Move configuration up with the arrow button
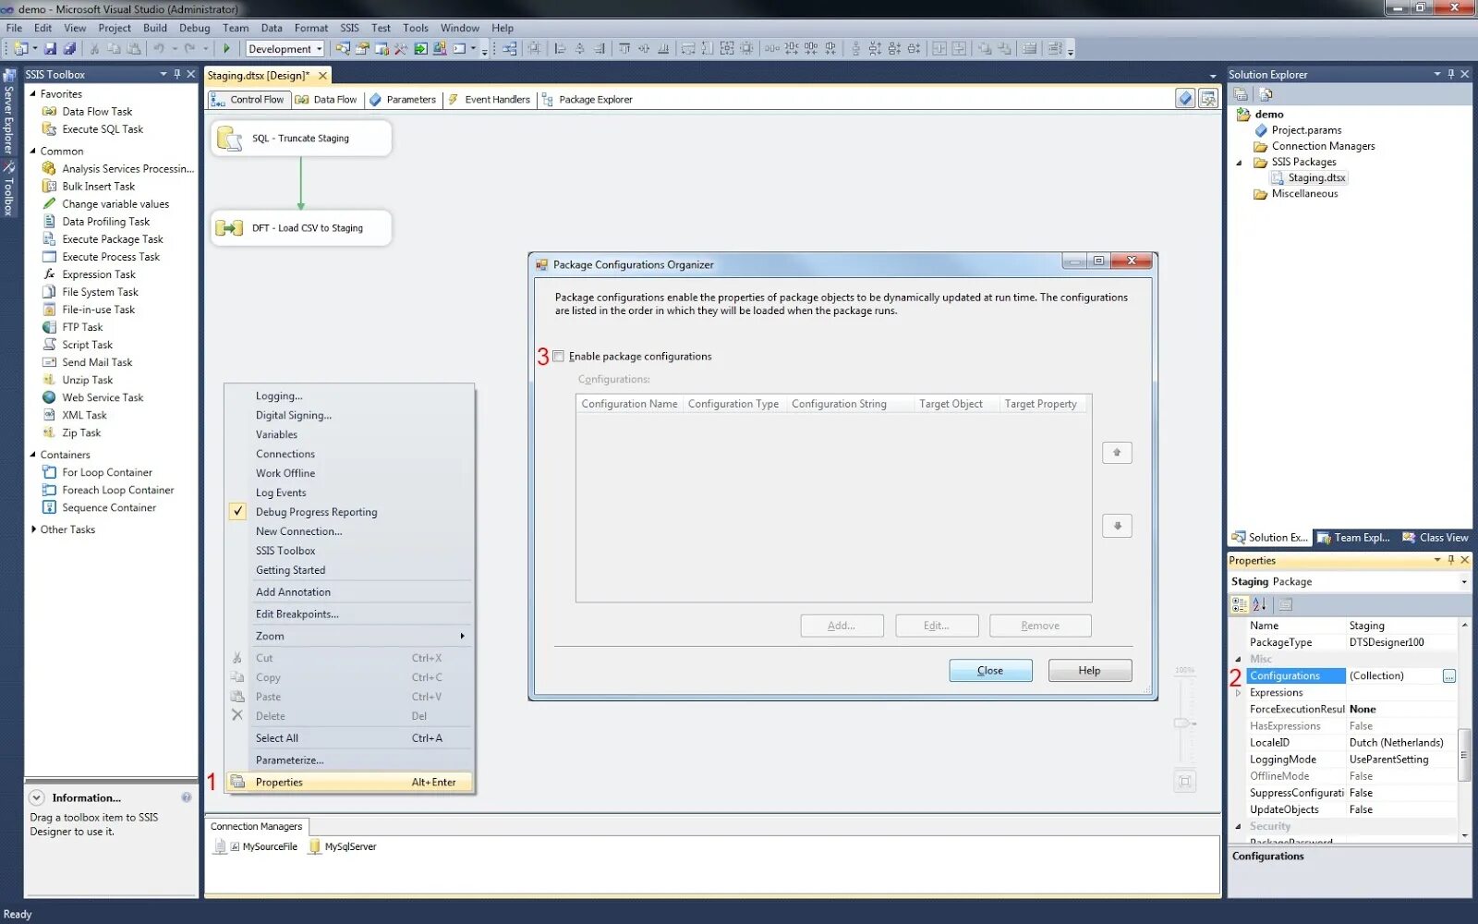This screenshot has width=1478, height=924. pos(1117,453)
